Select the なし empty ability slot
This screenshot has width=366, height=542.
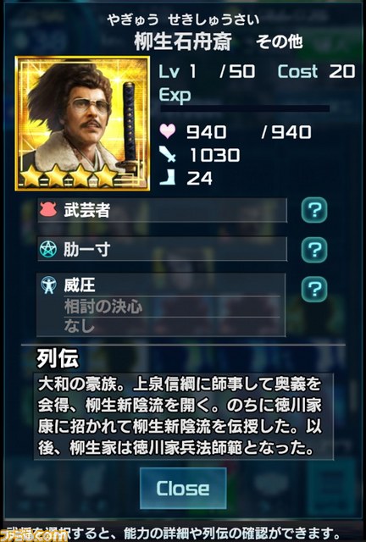[x=80, y=325]
